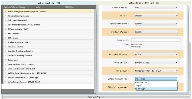Select the Cab type : Sleeper Cab row
192x99 pixels.
tap(49, 20)
